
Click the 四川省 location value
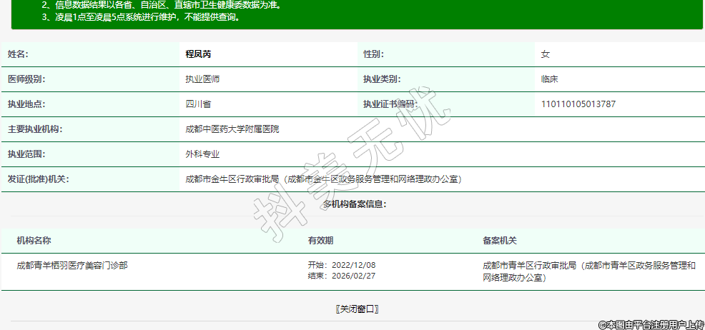[x=198, y=104]
